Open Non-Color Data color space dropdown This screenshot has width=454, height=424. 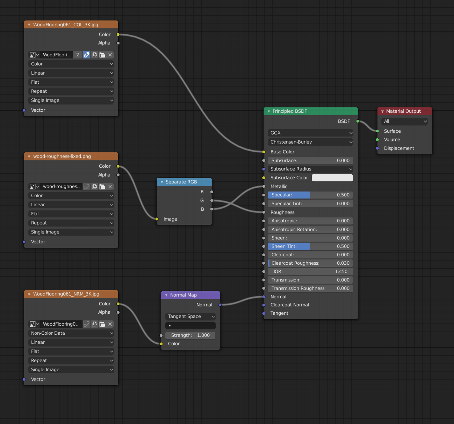click(71, 333)
